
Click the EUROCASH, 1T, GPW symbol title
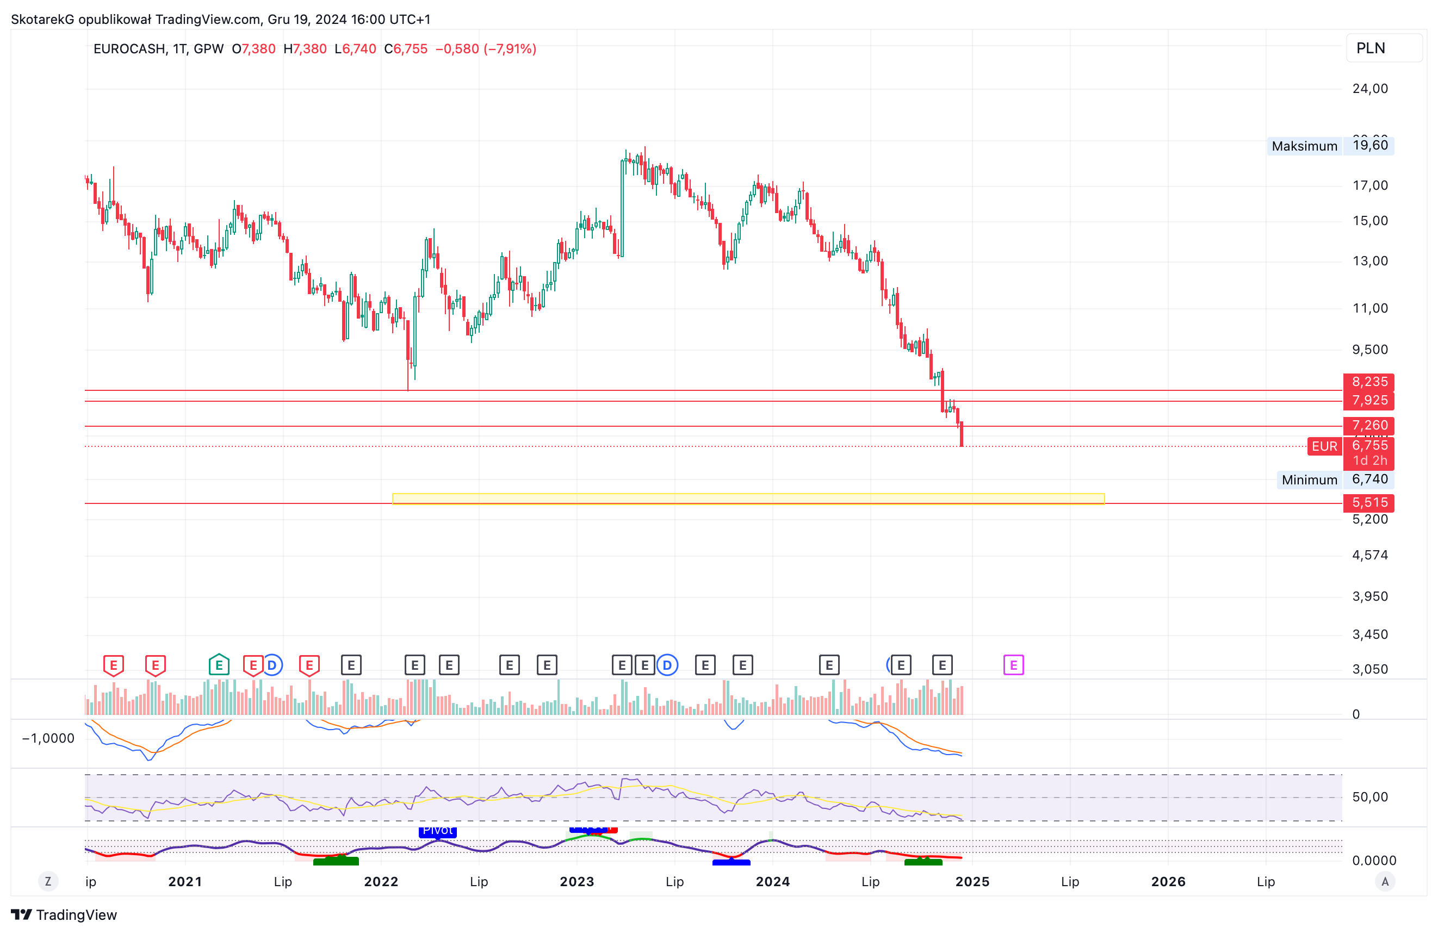tap(158, 49)
